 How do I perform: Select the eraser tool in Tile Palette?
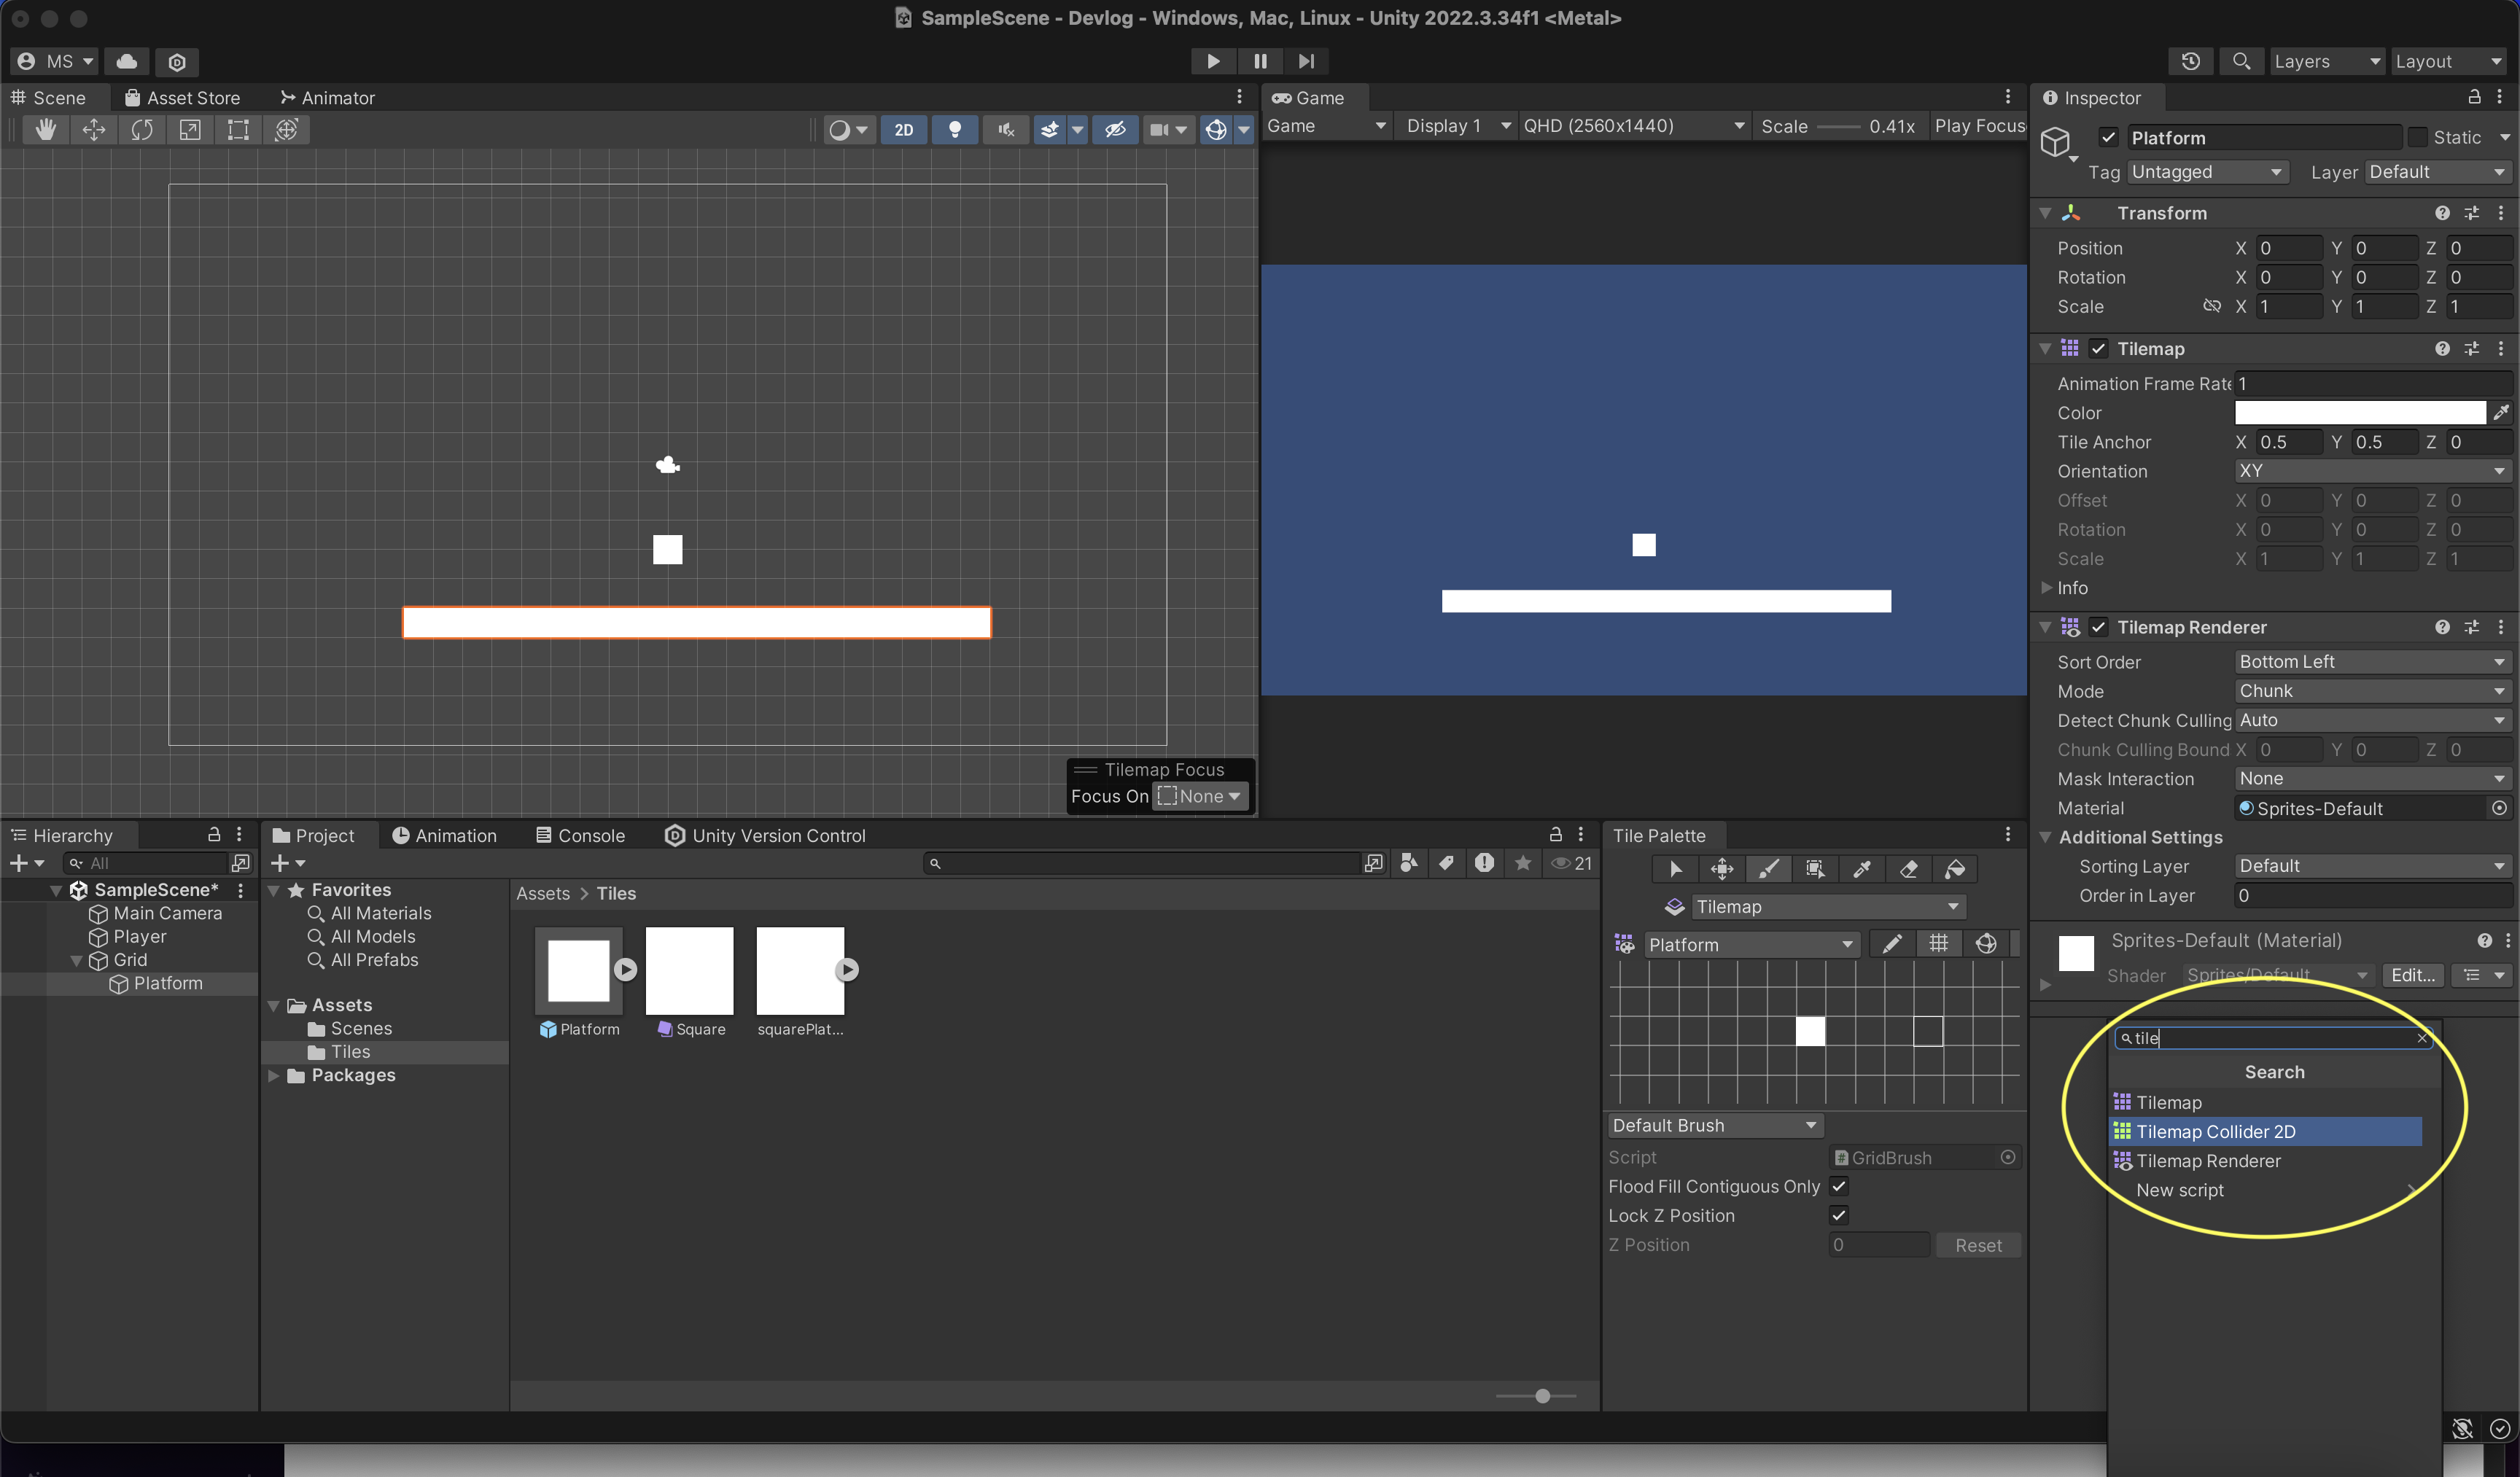(x=1908, y=869)
